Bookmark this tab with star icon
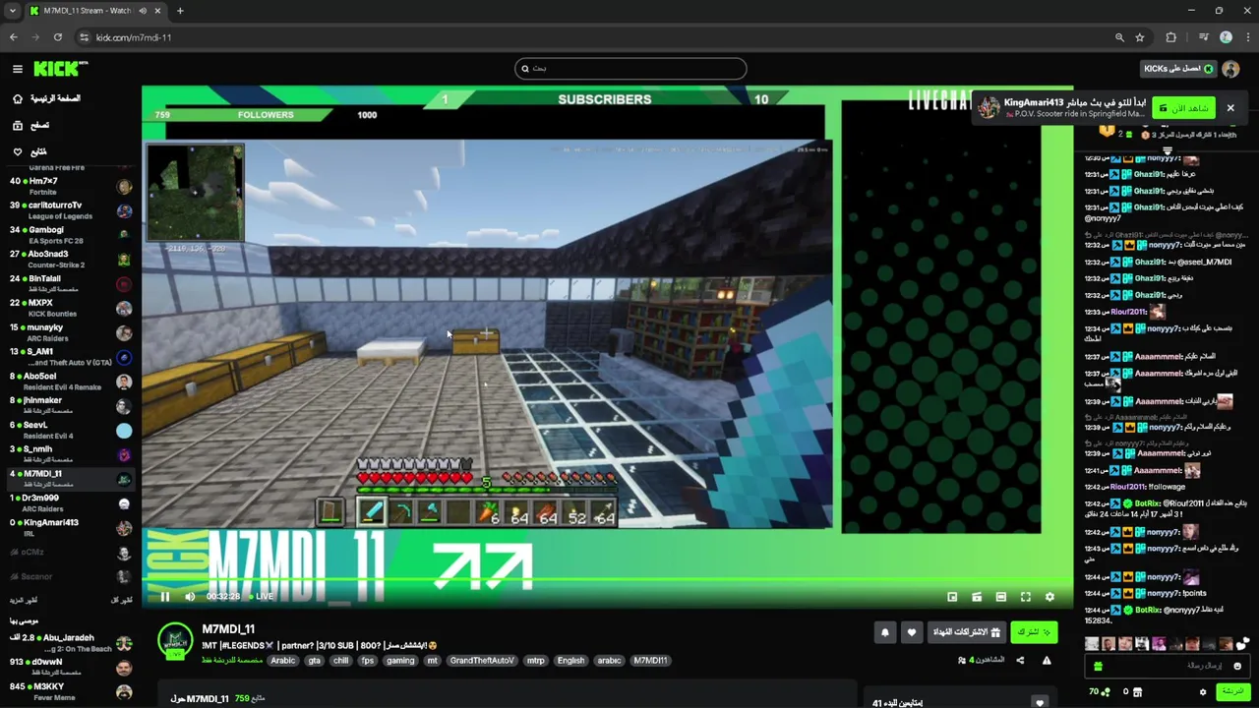The image size is (1259, 708). (1140, 37)
